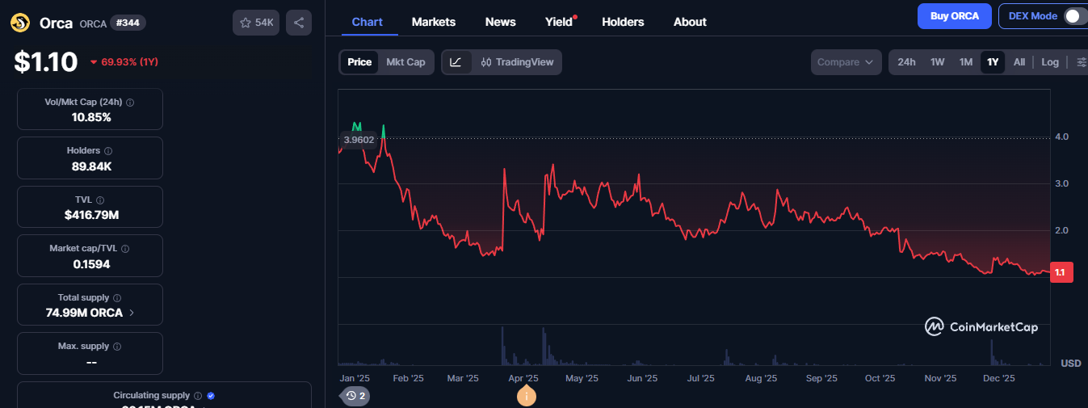
Task: Open the Yield tab
Action: click(559, 22)
